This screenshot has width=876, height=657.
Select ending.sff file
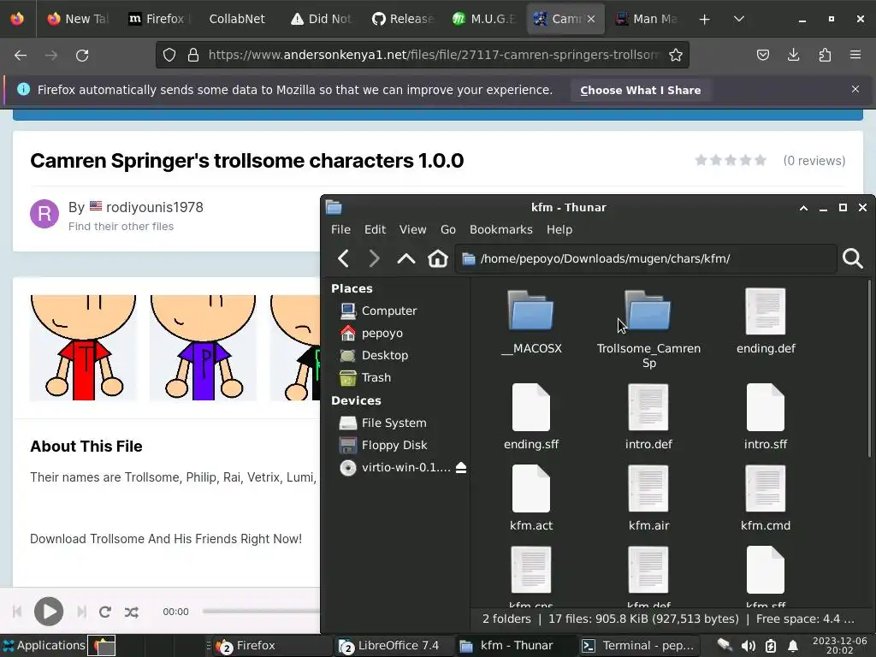(530, 417)
